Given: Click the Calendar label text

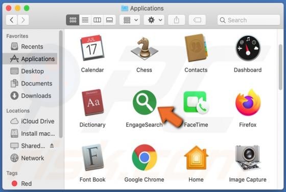Looking at the screenshot, I should tap(92, 70).
